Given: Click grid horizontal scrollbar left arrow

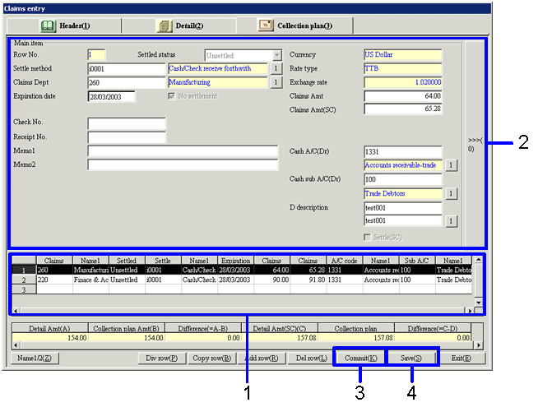Looking at the screenshot, I should pyautogui.click(x=16, y=311).
